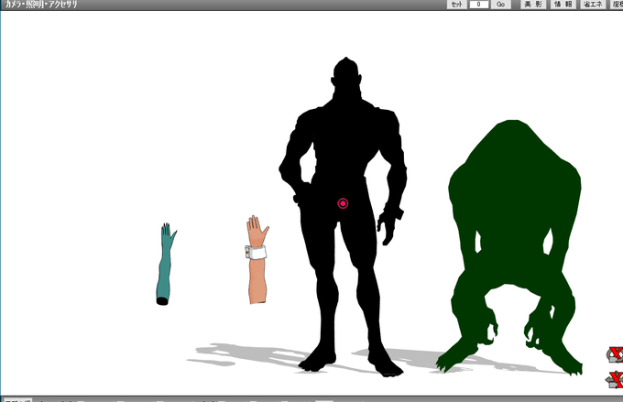Viewport: 623px width, 402px height.
Task: Toggle the 省エネ power saving button
Action: click(x=593, y=5)
